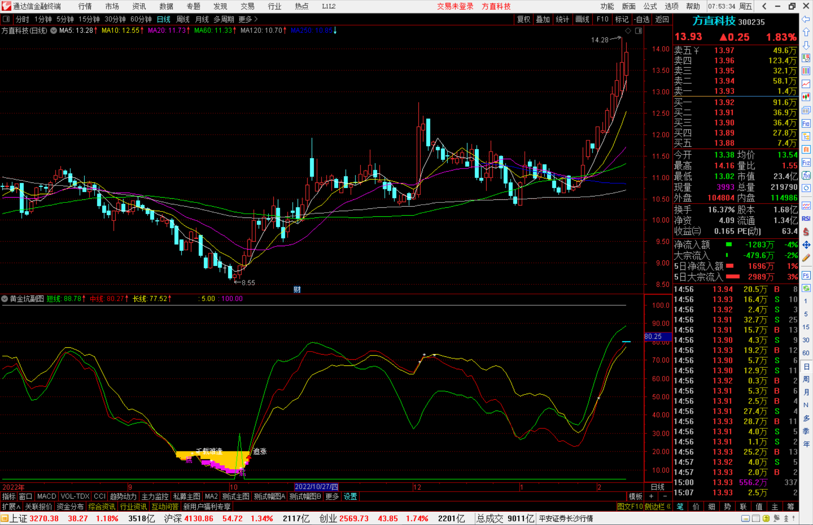Click the back arrow sidebar icon
Screen dimensions: 813x525
(806, 19)
